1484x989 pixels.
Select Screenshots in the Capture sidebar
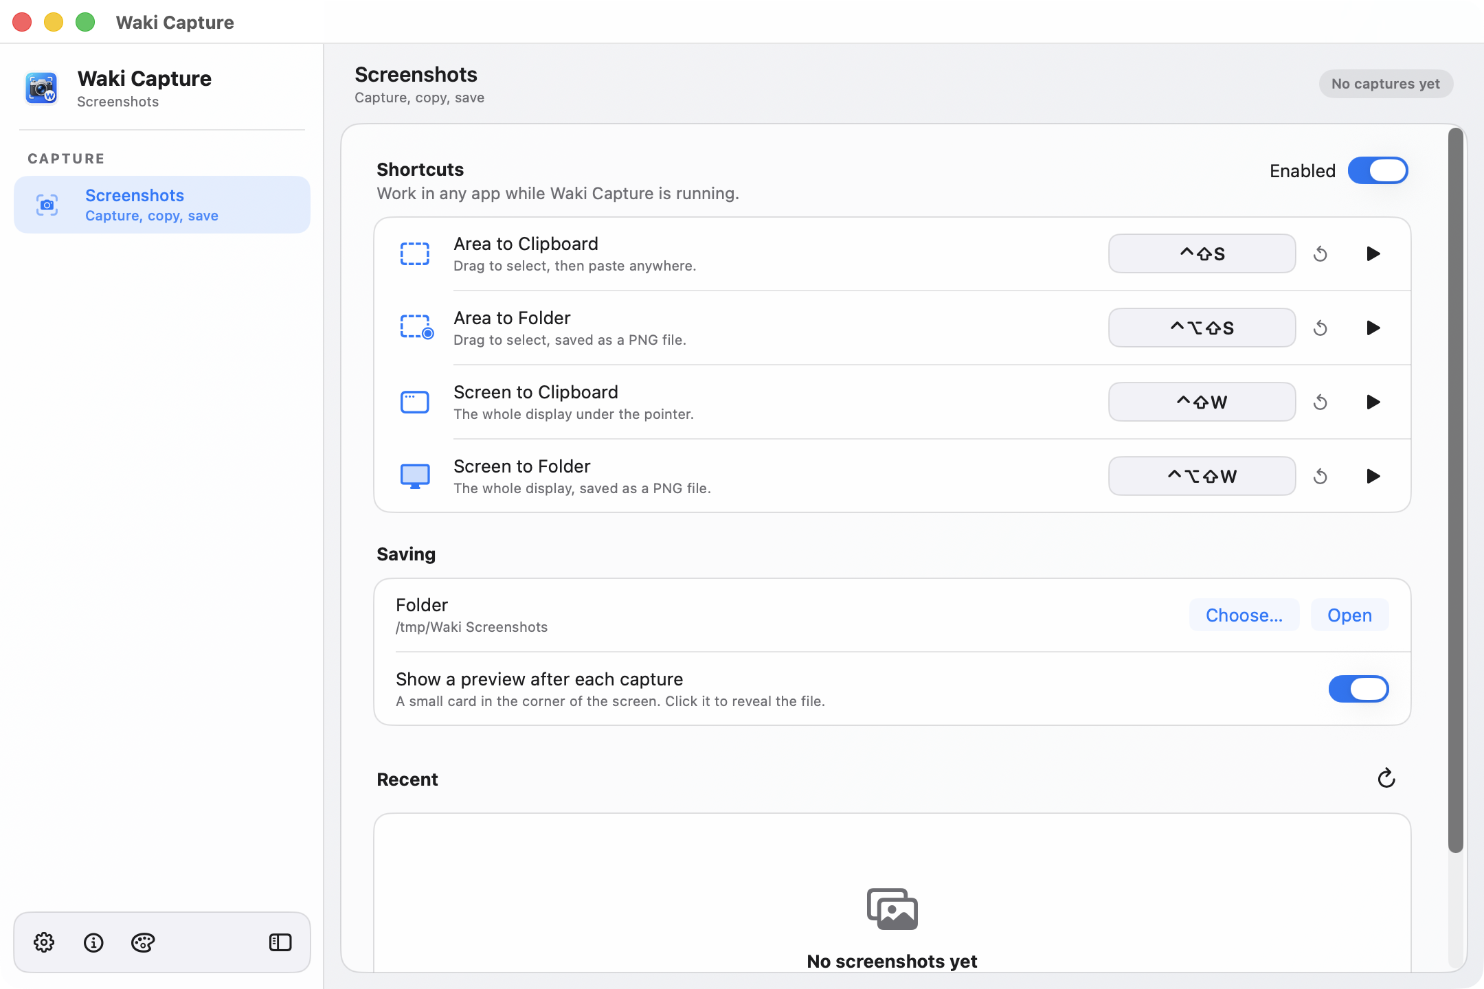click(x=162, y=205)
